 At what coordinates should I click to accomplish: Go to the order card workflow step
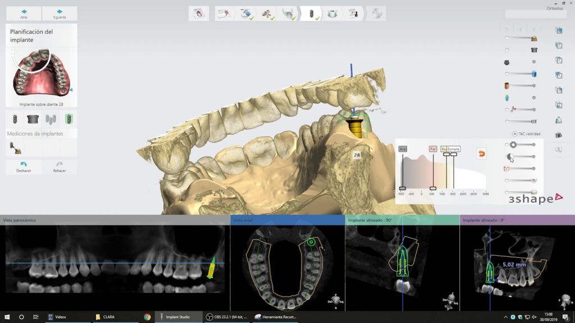[223, 13]
